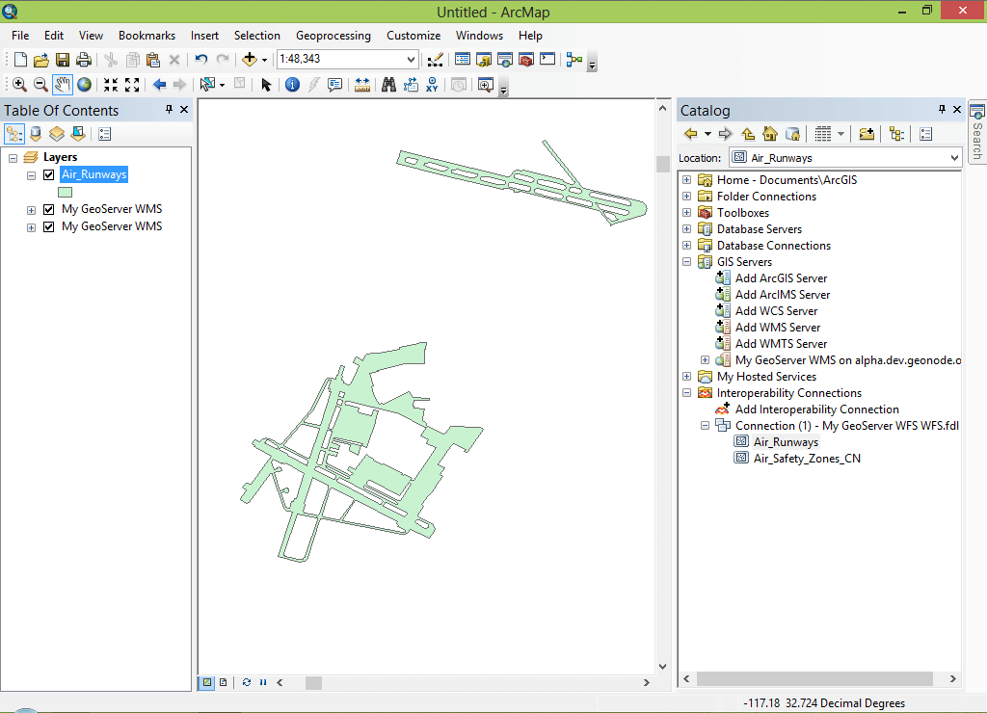Click the Add Data button
Viewport: 987px width, 713px height.
250,59
